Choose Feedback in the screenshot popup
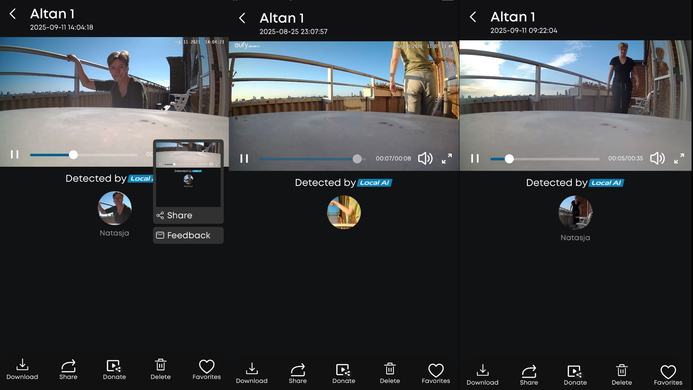This screenshot has width=693, height=390. click(x=188, y=235)
